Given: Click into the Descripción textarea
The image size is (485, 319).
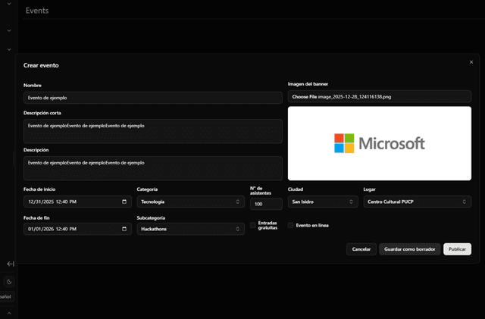Looking at the screenshot, I should [153, 168].
